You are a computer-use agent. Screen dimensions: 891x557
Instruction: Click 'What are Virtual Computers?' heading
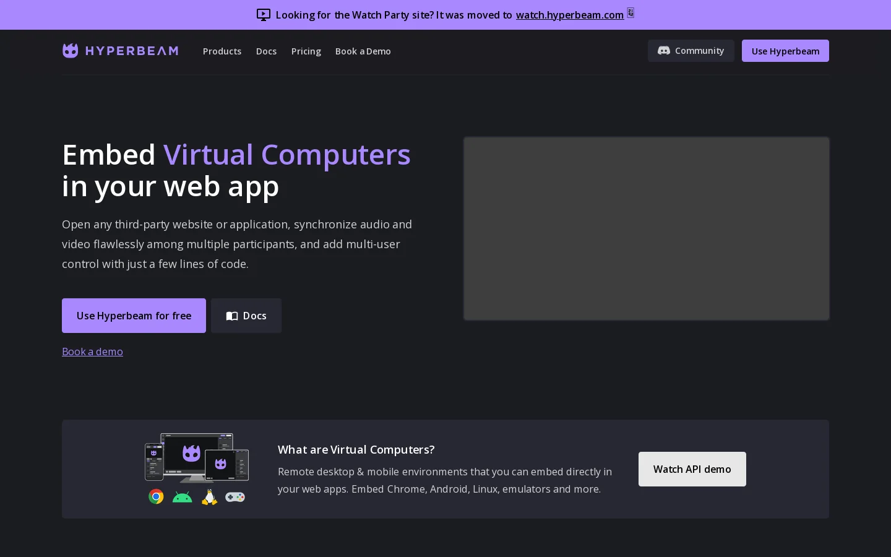[x=356, y=449]
